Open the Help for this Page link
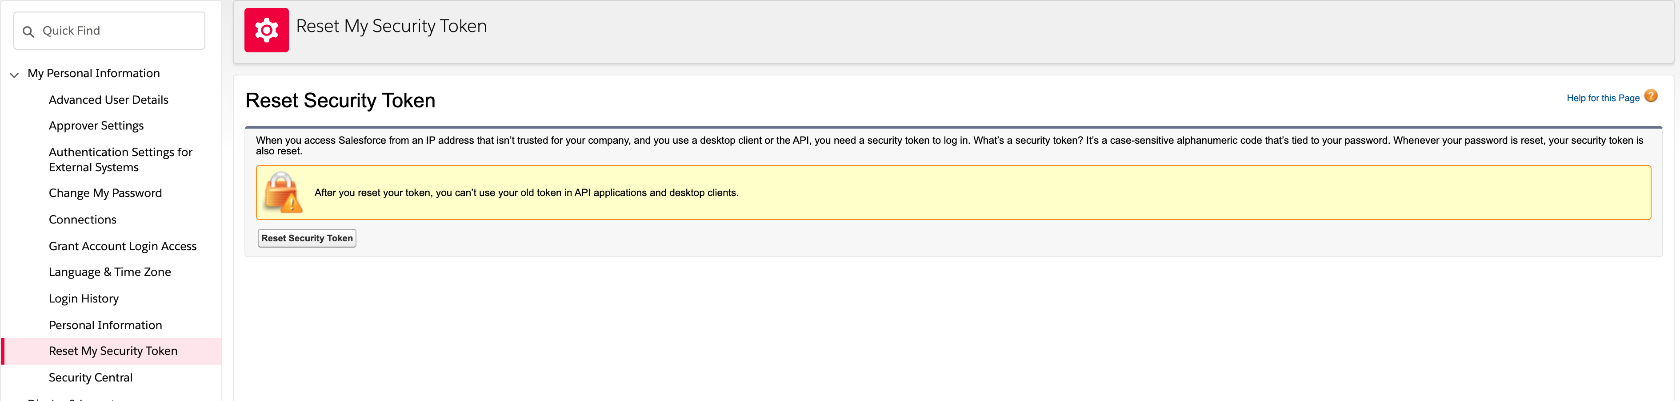Screen dimensions: 1680x401 click(x=1602, y=98)
